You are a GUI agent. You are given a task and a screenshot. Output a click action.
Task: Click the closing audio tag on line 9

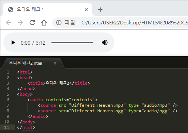[38, 116]
